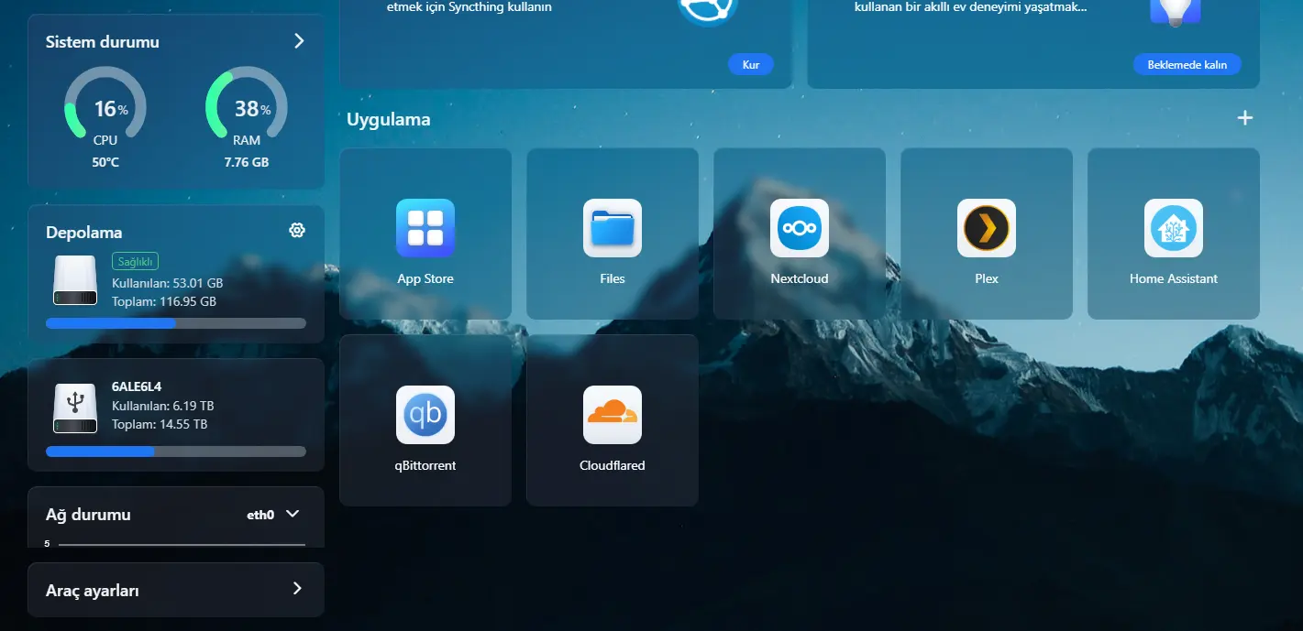Click the 7.76 GB RAM value
The width and height of the screenshot is (1303, 631).
coord(247,162)
